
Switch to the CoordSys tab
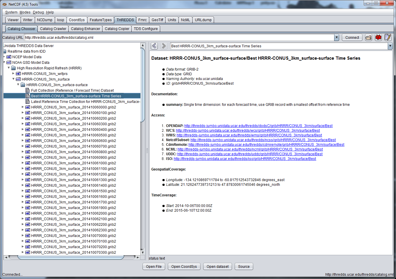coord(77,20)
